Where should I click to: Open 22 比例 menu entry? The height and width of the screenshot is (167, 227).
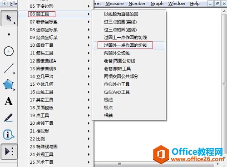(55, 139)
